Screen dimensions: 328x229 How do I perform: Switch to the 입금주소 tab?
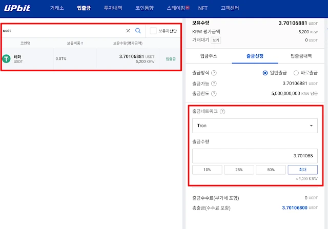coord(209,56)
